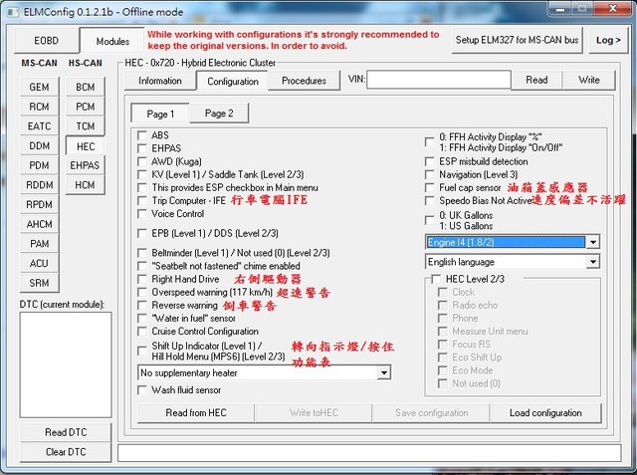Open the Log panel button

coord(606,41)
